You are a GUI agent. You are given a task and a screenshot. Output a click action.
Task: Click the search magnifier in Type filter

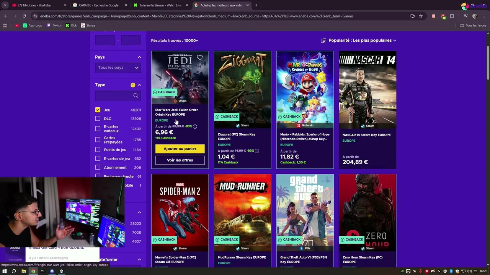coord(136,95)
